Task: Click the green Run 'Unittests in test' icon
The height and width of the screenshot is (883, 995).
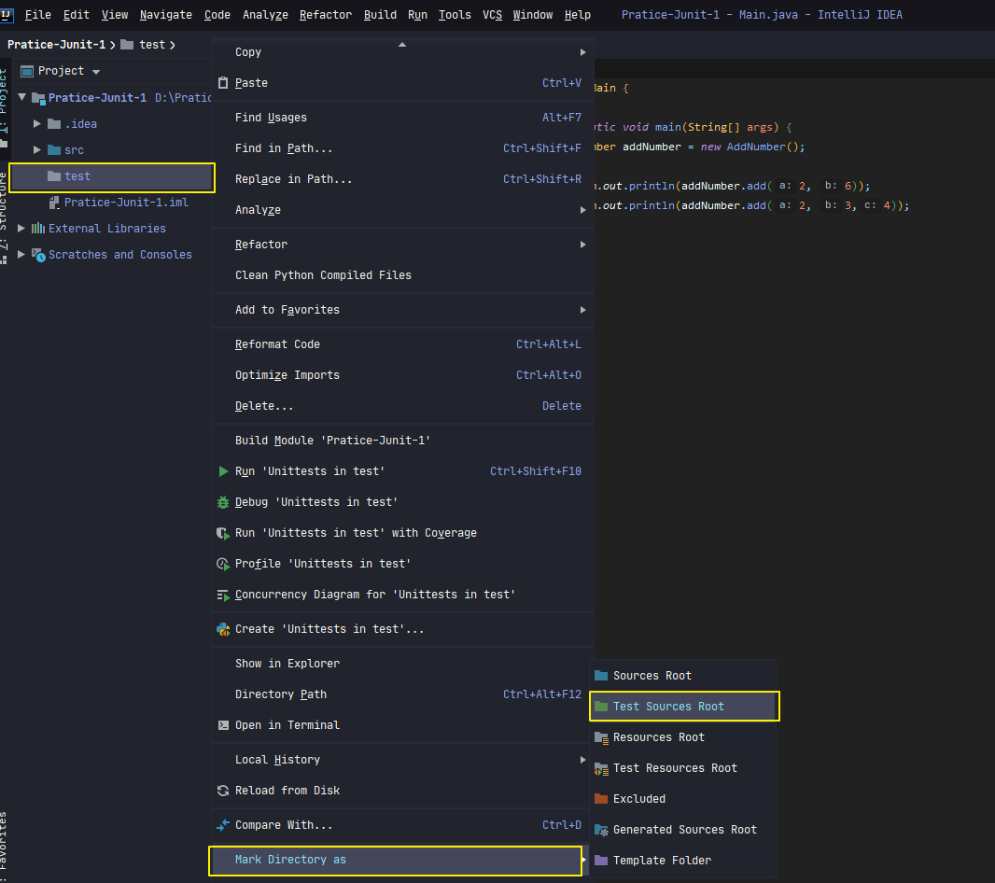Action: [x=223, y=471]
